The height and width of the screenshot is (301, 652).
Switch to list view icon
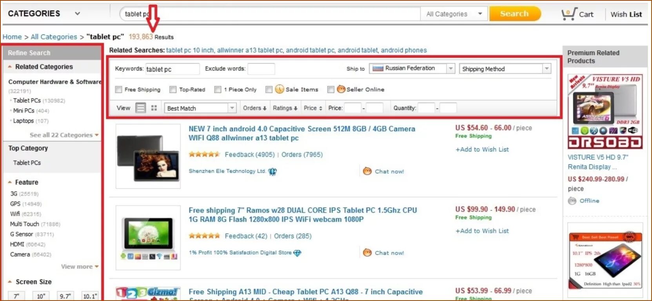click(141, 108)
